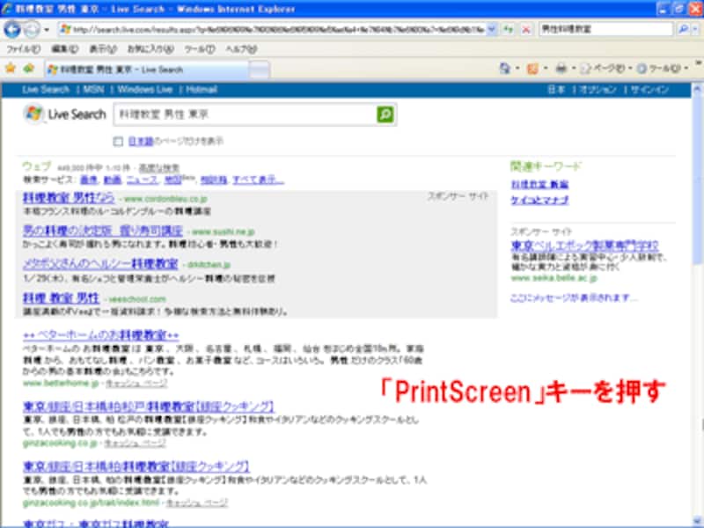The width and height of the screenshot is (704, 528).
Task: Click the MSN link in the blue header
Action: tap(93, 90)
